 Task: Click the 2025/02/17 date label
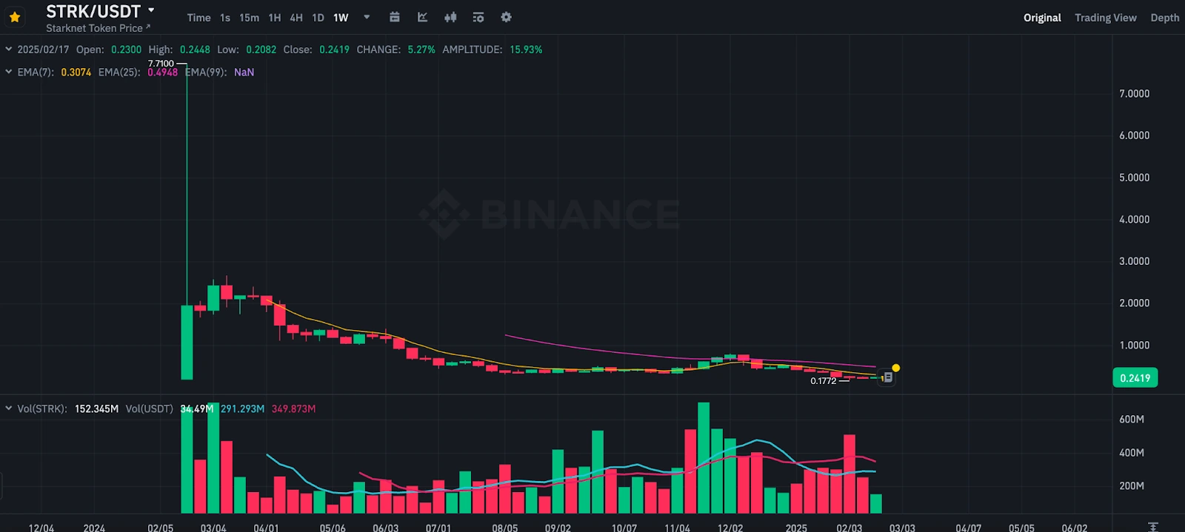click(x=43, y=50)
